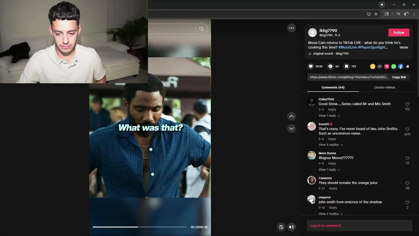Image resolution: width=419 pixels, height=236 pixels.
Task: Click the ikhg7790 username heading
Action: 328,30
